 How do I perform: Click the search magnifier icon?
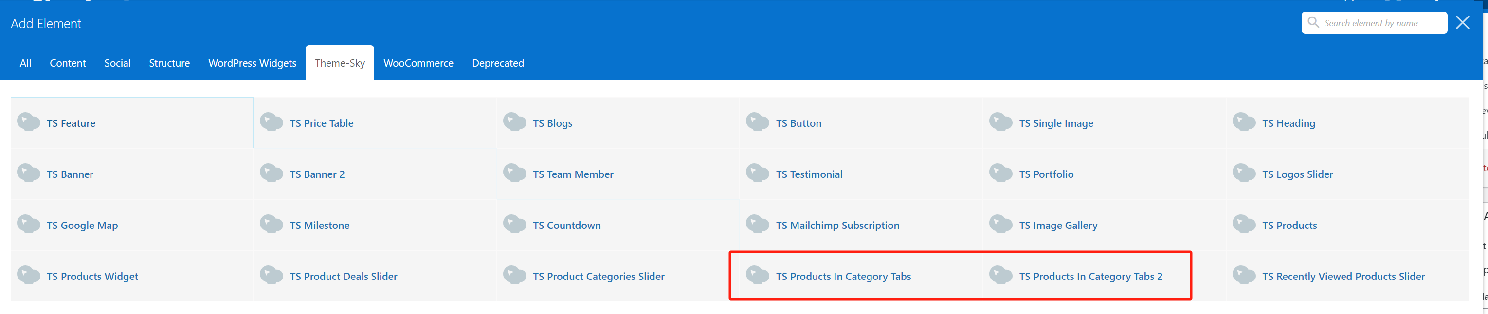1313,22
